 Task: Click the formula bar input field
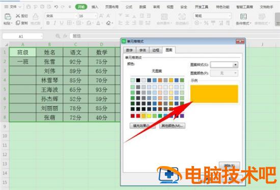(174, 36)
